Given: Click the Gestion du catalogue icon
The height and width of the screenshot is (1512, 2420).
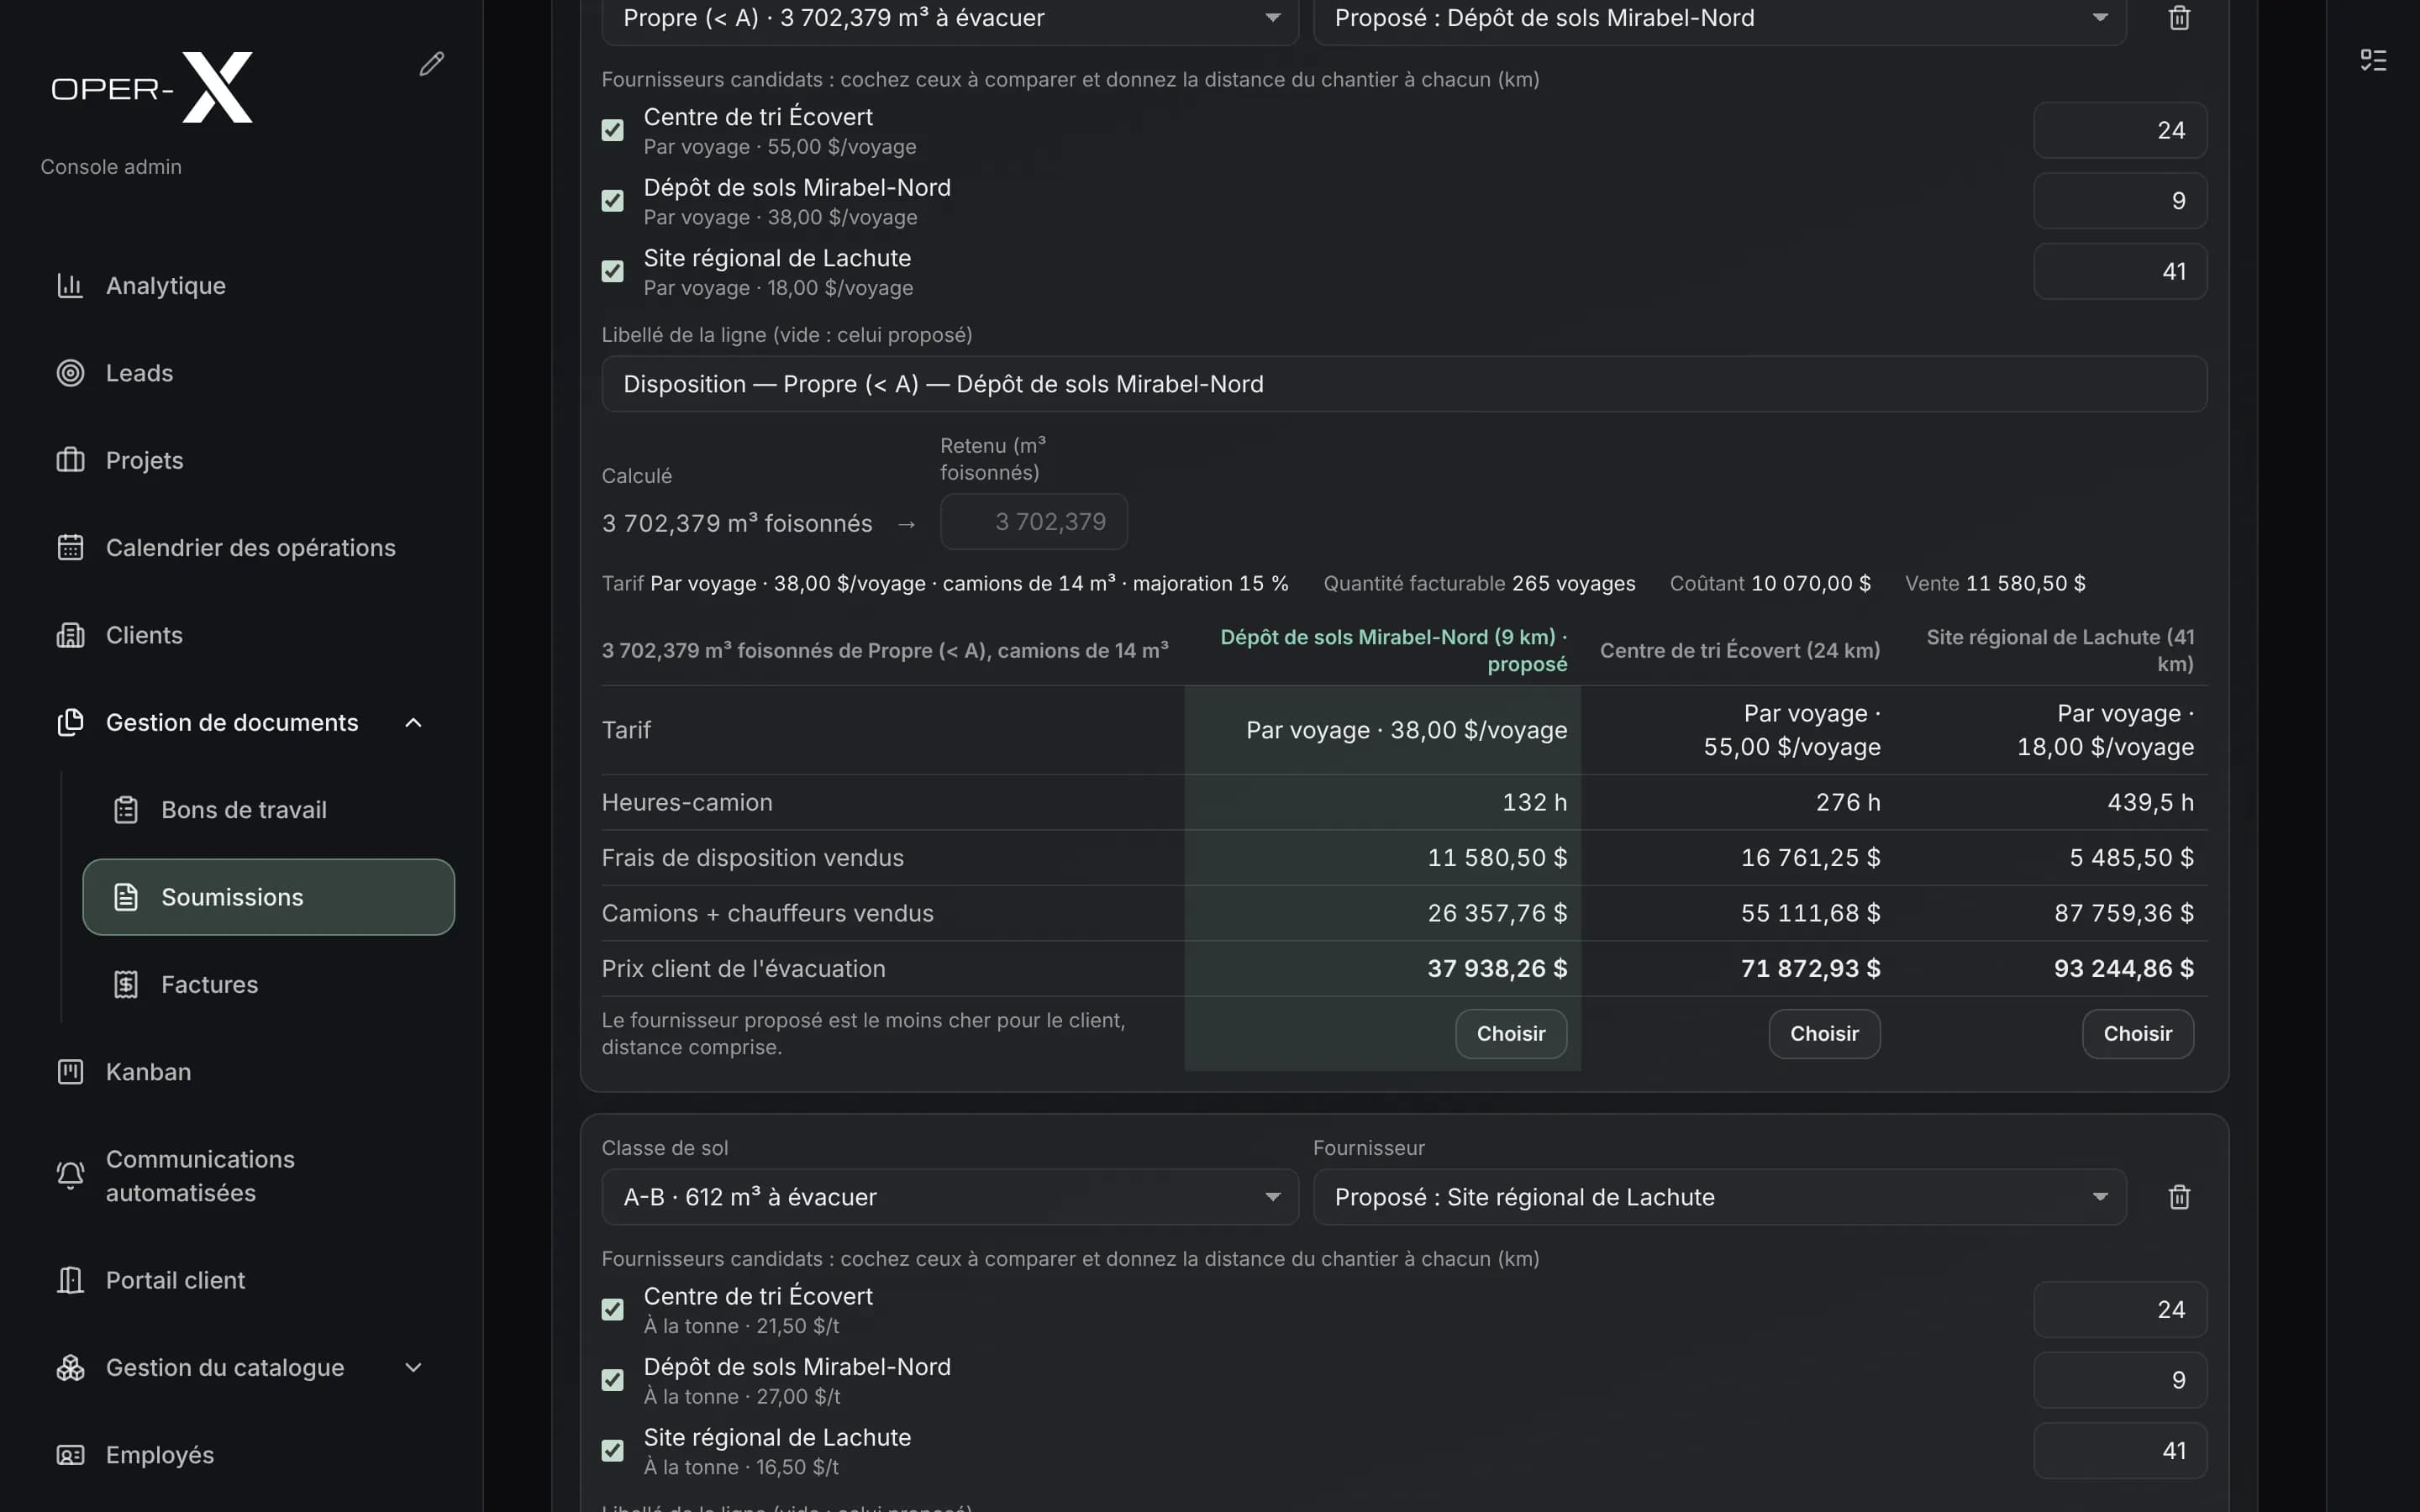Looking at the screenshot, I should [70, 1368].
